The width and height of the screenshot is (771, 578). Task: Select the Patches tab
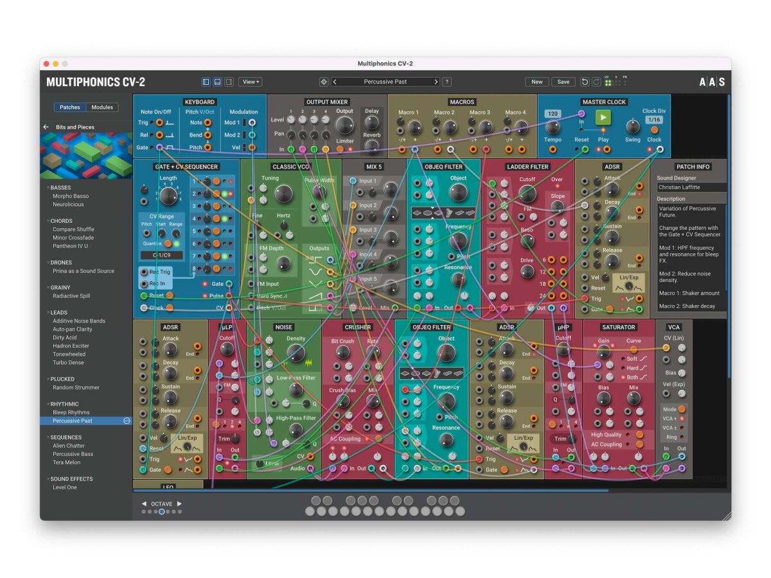tap(70, 107)
